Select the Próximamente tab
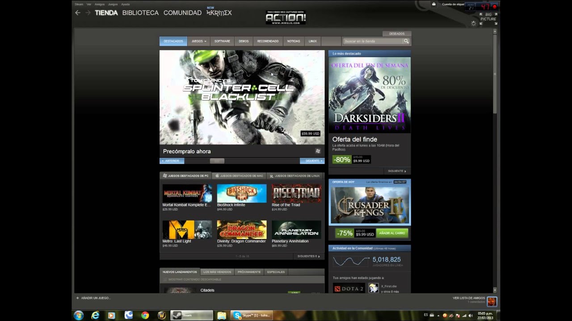This screenshot has width=572, height=321. point(249,272)
